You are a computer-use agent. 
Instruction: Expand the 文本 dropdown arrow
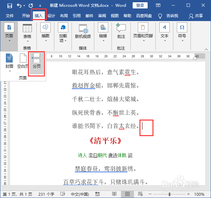(165, 41)
